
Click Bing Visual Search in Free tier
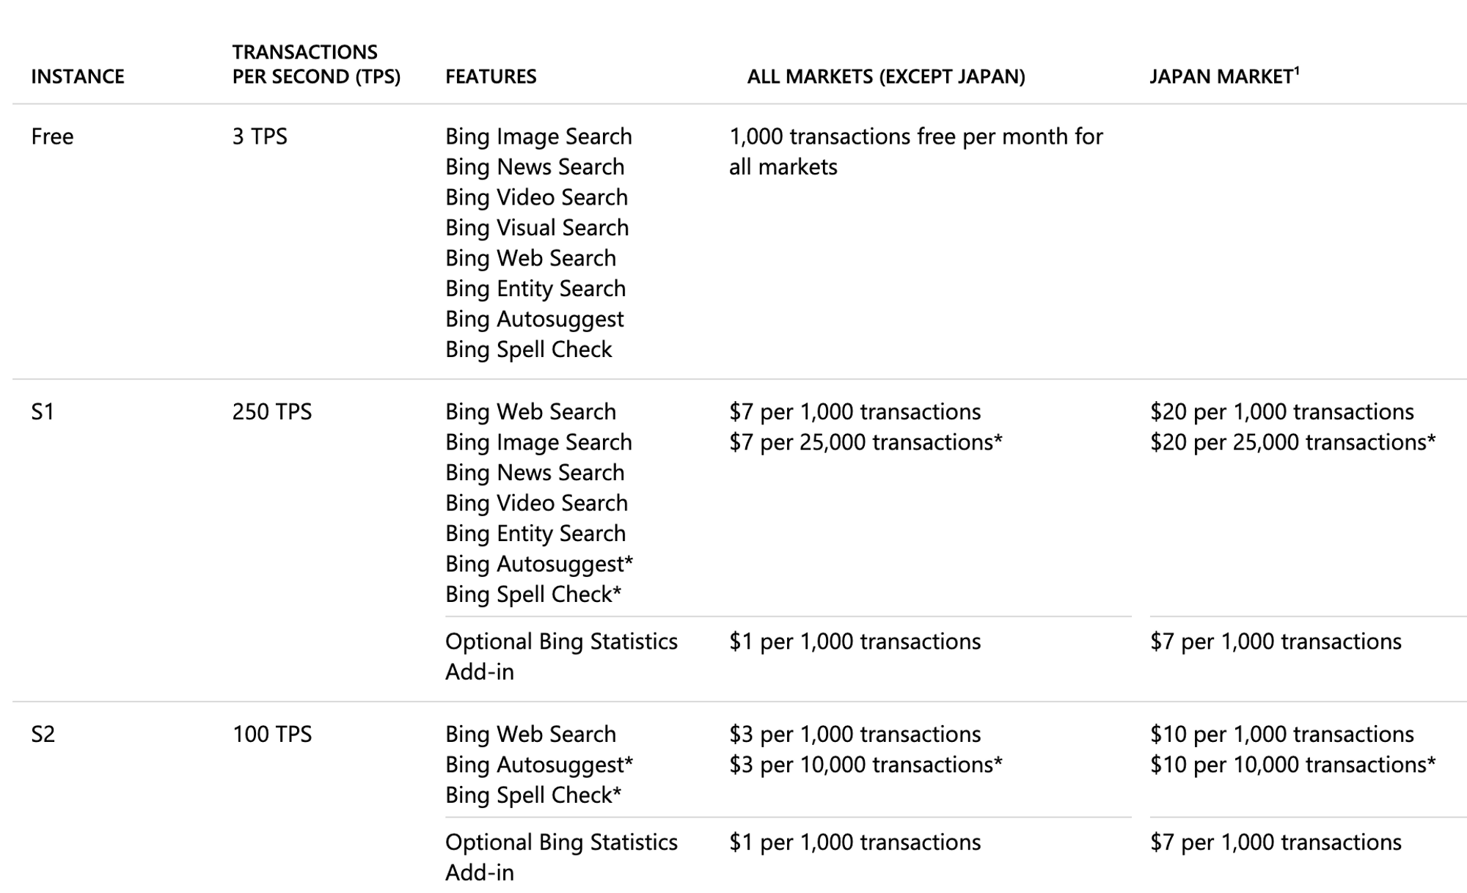(x=537, y=227)
